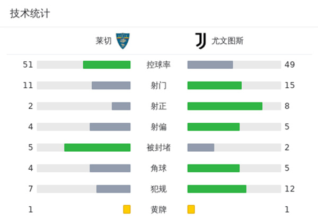
Task: Click Lecce's green possession bar
Action: click(x=107, y=65)
